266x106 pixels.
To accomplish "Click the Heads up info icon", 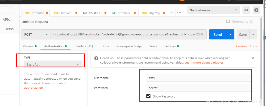I will click(96, 58).
